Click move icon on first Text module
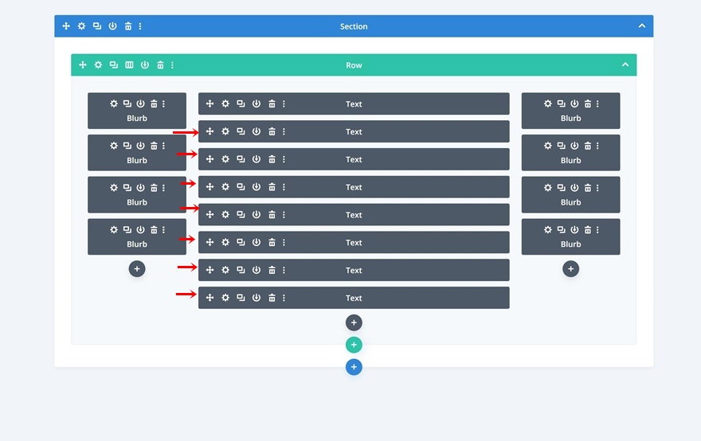The width and height of the screenshot is (701, 441). click(x=210, y=103)
